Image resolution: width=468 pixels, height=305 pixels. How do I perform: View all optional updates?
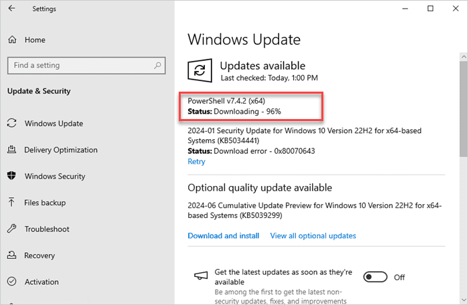click(x=313, y=235)
